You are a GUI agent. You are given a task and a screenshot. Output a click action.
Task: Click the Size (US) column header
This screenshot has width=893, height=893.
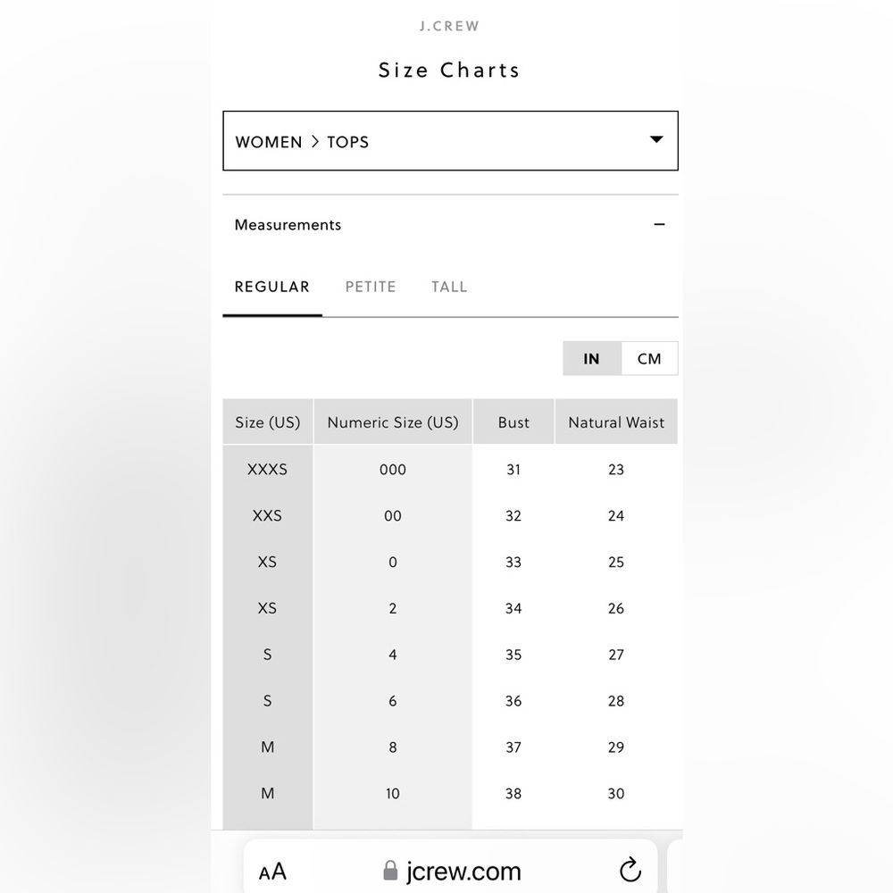(268, 422)
